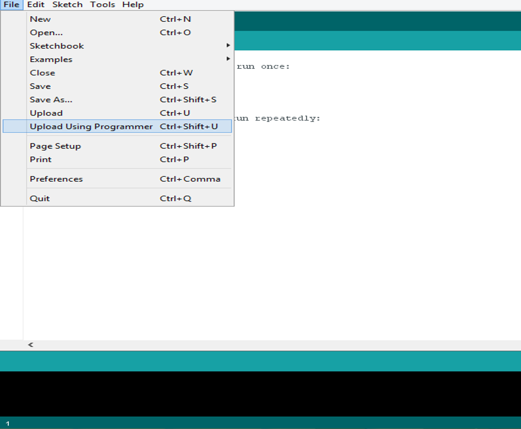
Task: Collapse the open File menu header
Action: (11, 4)
